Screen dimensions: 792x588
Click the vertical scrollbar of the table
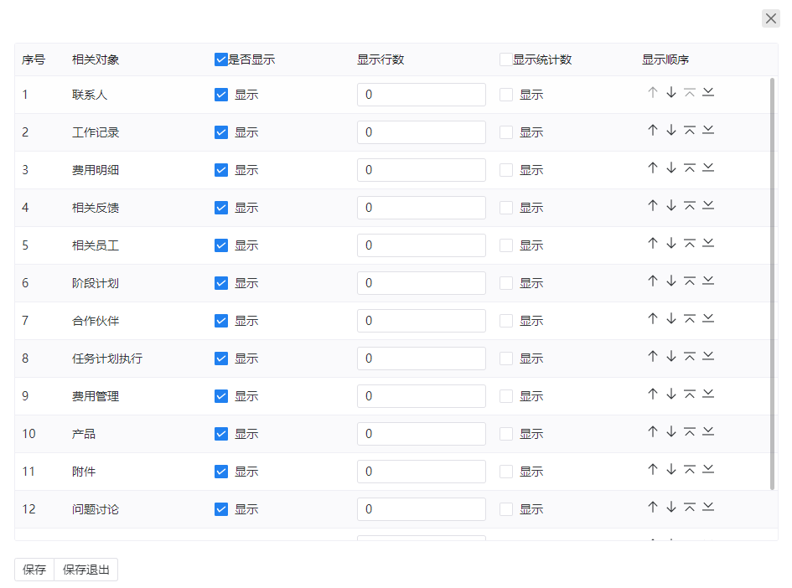tap(772, 283)
